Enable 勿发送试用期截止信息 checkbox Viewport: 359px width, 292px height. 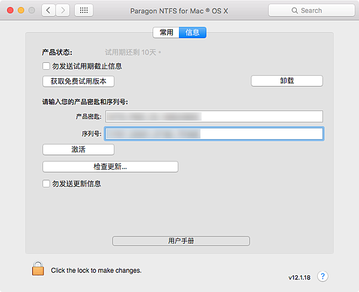pyautogui.click(x=46, y=66)
